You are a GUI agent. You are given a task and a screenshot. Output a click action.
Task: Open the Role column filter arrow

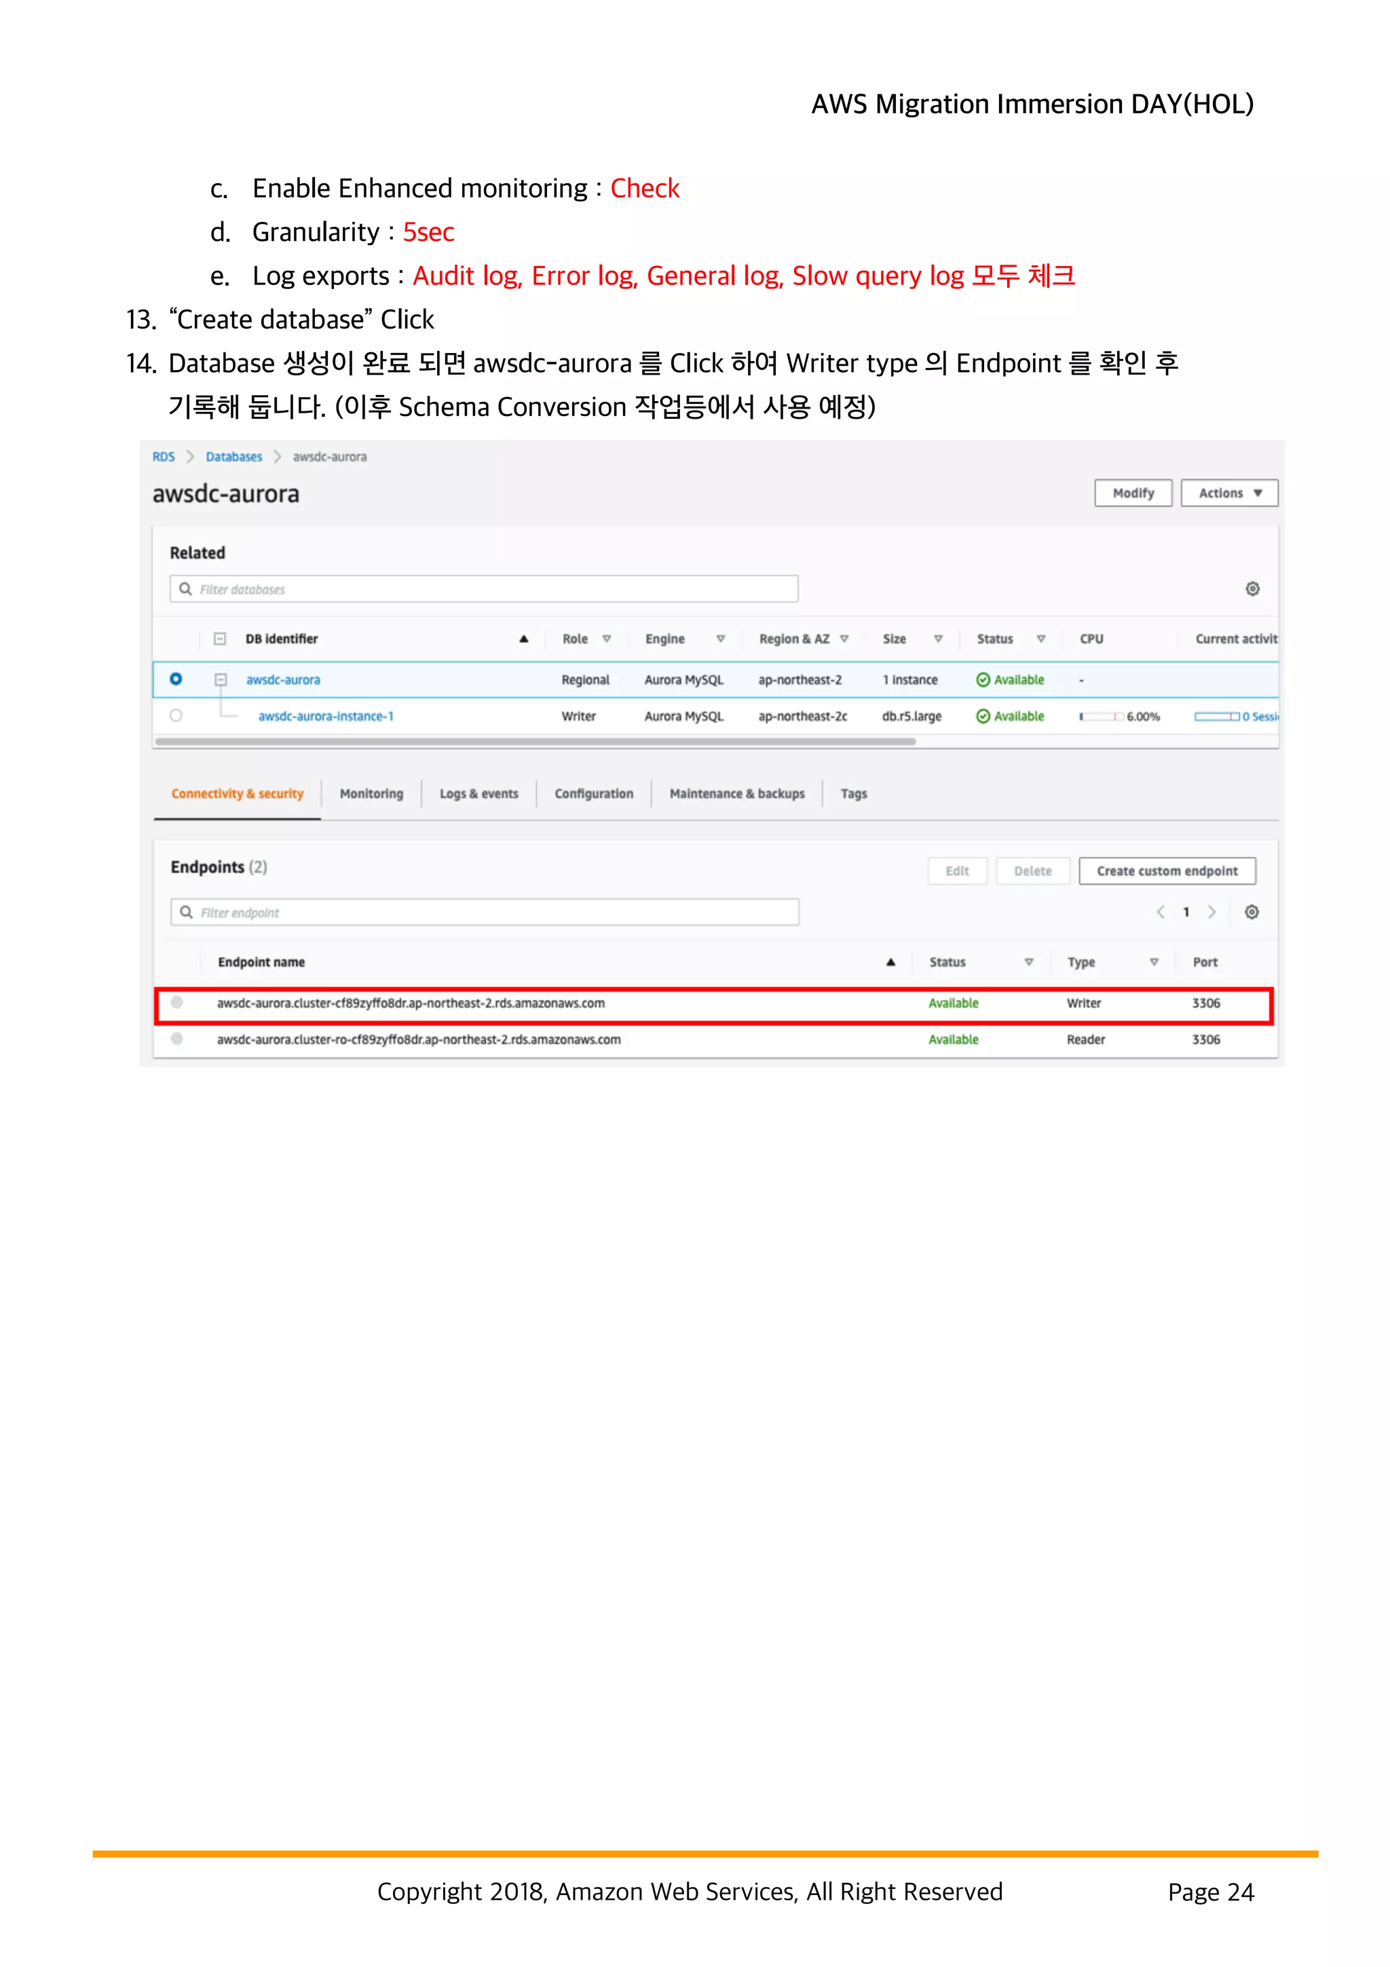pos(606,639)
